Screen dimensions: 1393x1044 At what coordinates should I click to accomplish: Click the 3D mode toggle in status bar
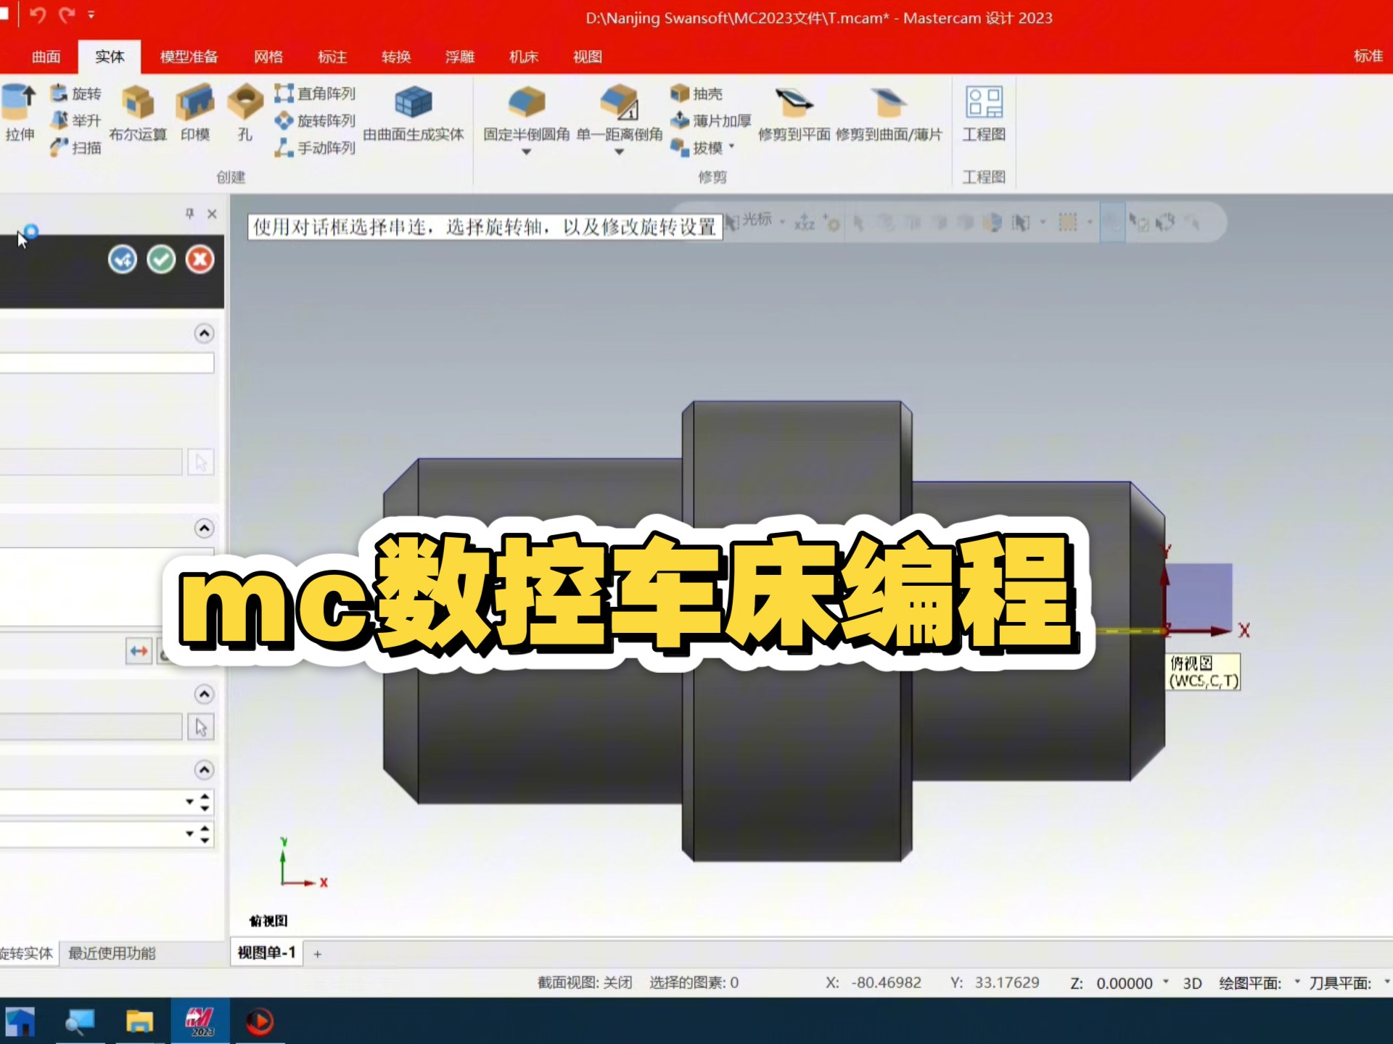1192,983
